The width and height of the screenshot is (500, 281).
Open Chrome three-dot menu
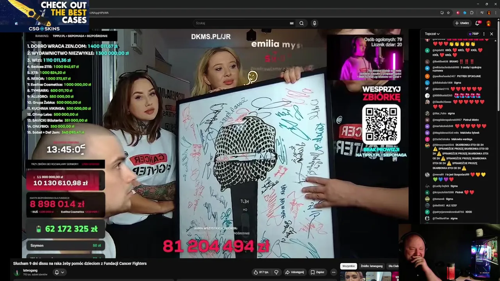495,12
